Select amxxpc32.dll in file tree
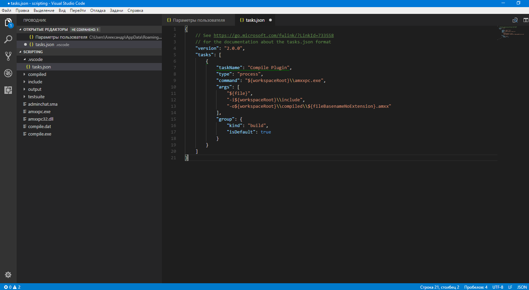Viewport: 529px width, 290px height. pos(89,119)
